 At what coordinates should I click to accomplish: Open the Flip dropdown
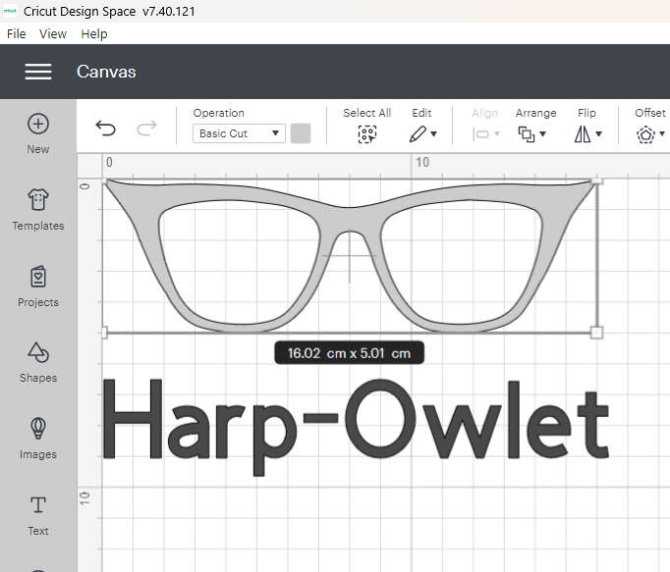coord(586,134)
